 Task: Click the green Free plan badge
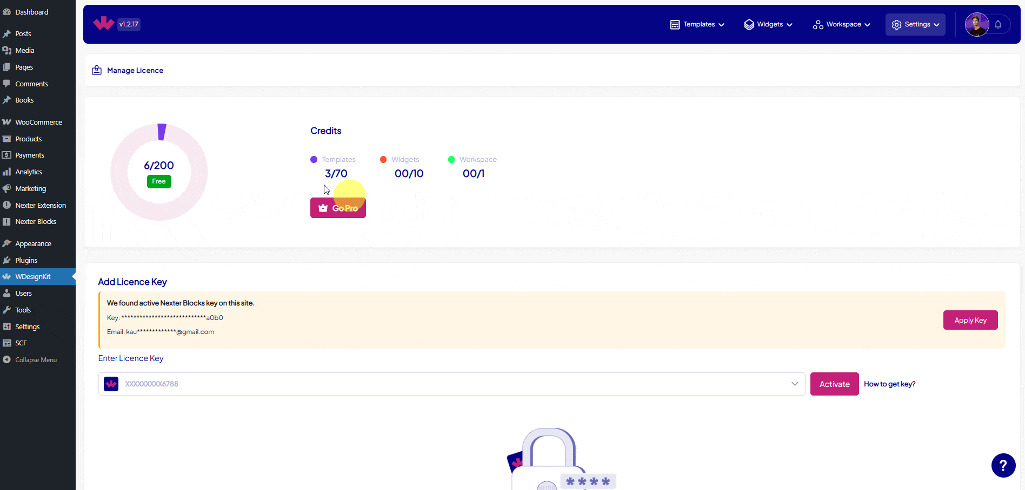(159, 181)
